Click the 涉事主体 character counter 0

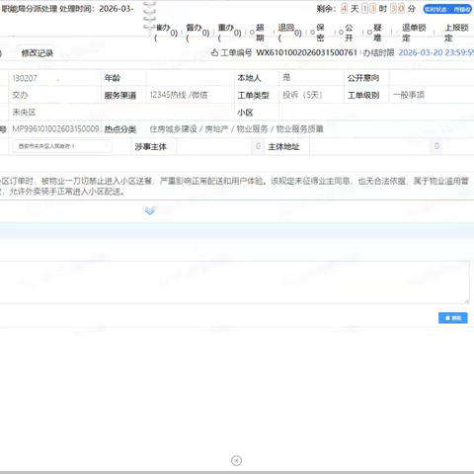[258, 146]
